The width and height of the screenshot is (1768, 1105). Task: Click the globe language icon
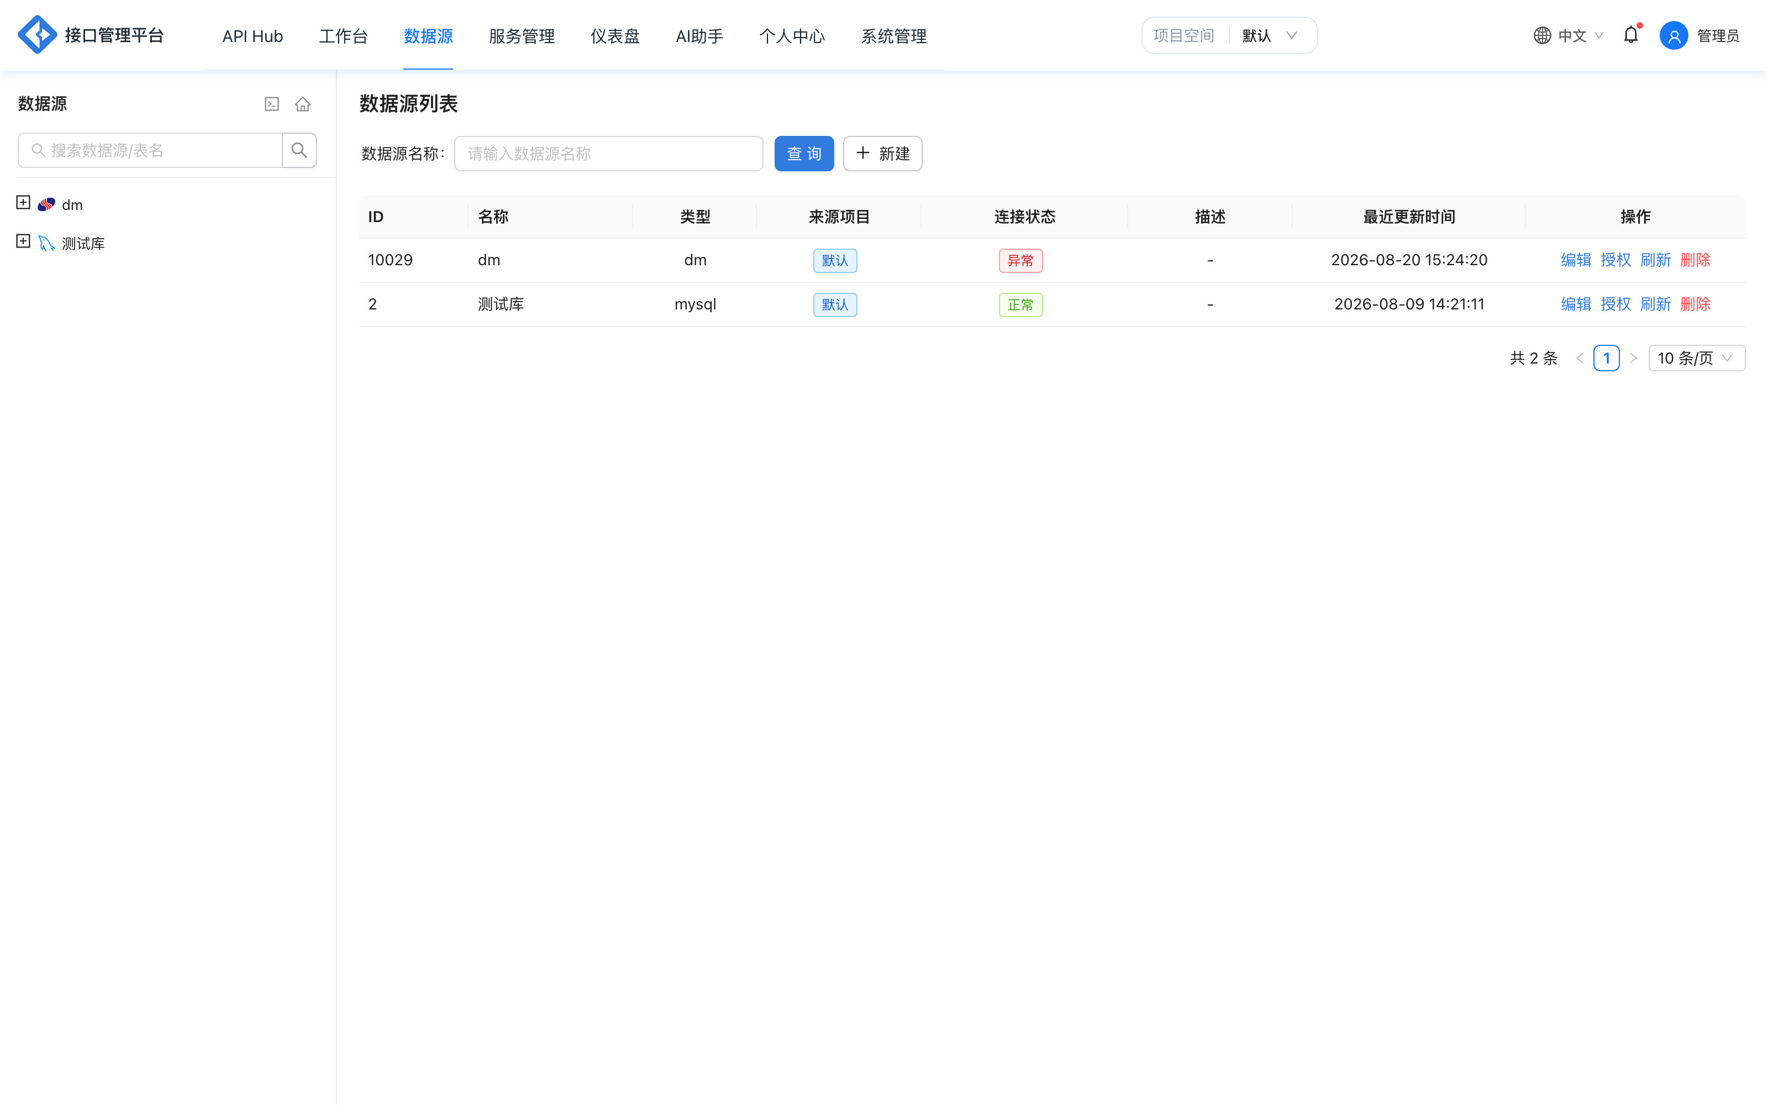click(x=1541, y=35)
